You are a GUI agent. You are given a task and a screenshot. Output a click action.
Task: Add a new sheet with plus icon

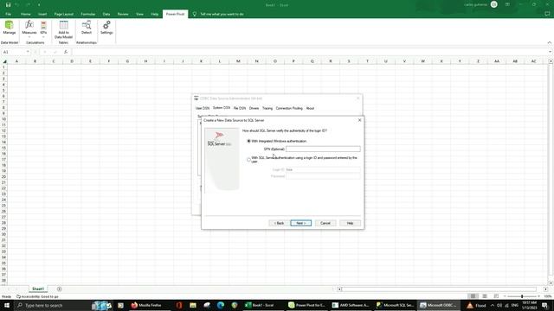(59, 289)
